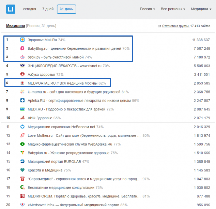Screen dimensions: 216x209
Task: Click the Medsovet.info favicon
Action: click(x=22, y=205)
